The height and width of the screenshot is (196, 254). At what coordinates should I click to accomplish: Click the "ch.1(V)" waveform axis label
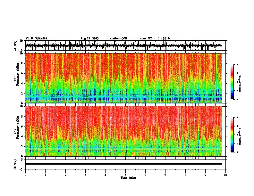[15, 45]
